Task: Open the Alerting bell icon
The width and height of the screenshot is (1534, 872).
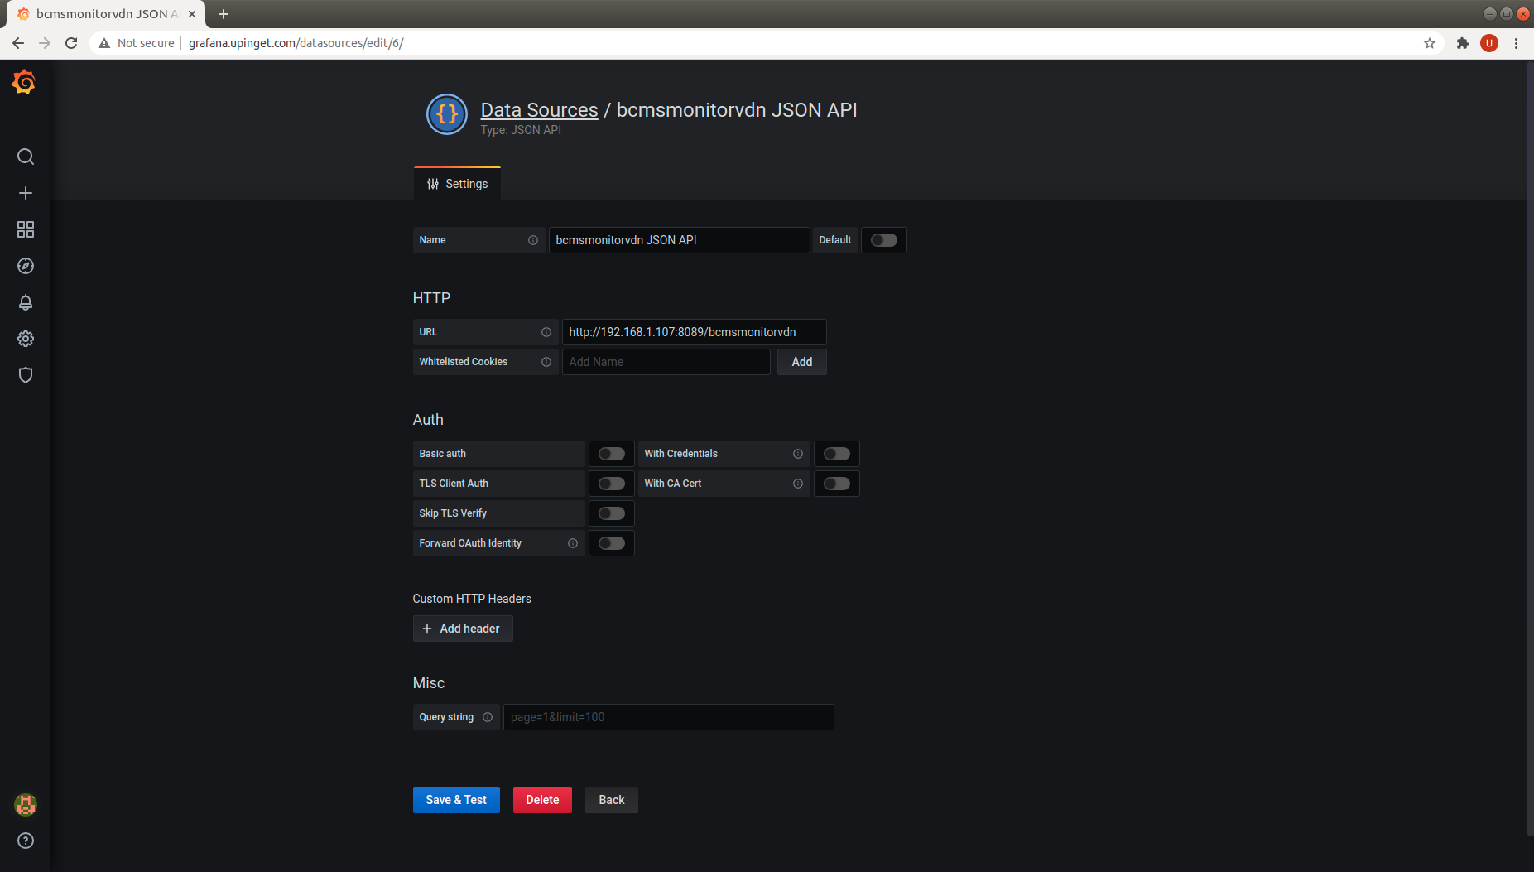Action: point(26,302)
